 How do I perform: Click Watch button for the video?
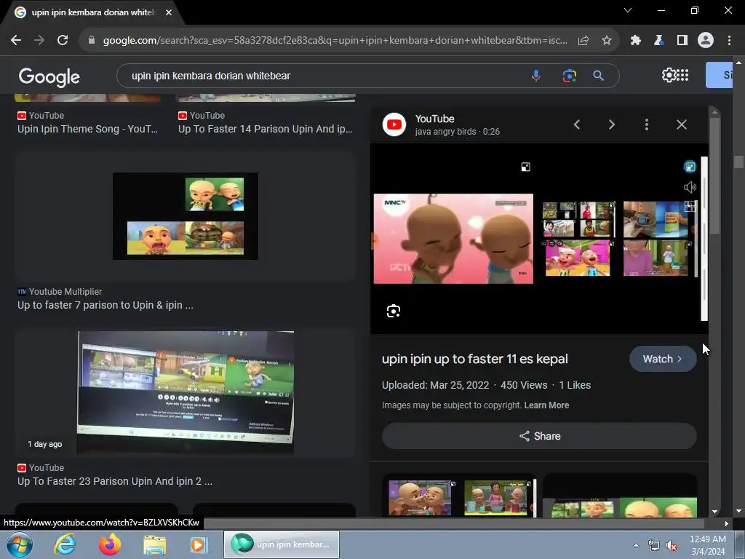tap(663, 359)
